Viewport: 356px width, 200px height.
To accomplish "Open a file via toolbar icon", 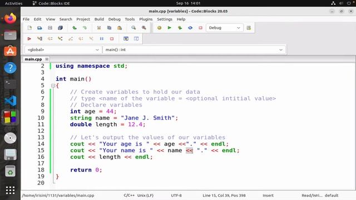I will (x=39, y=28).
